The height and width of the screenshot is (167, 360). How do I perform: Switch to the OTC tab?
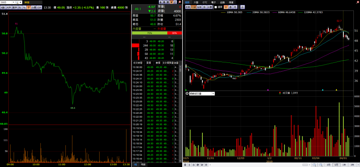click(205, 2)
